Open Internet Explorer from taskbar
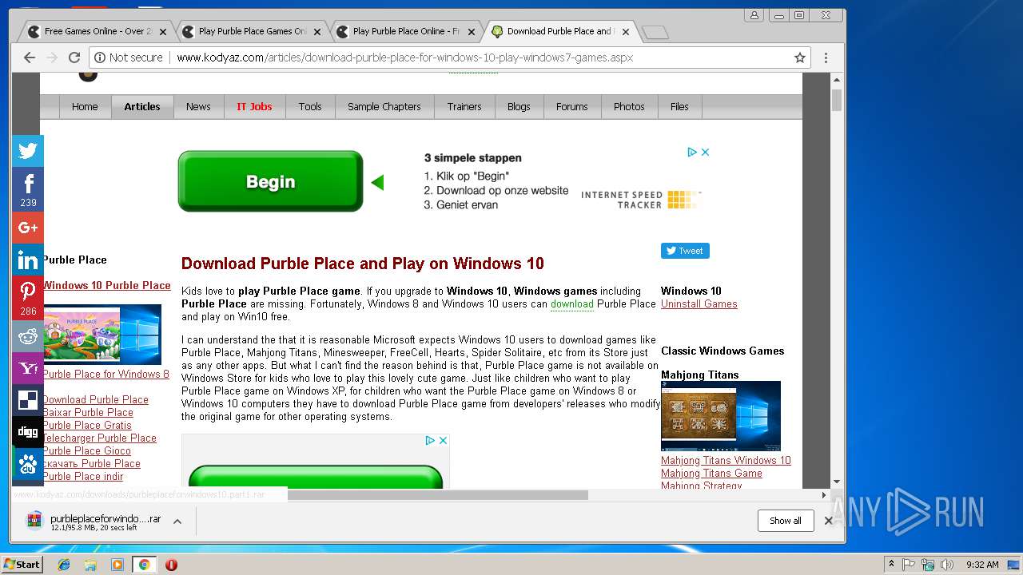The image size is (1023, 575). 64,565
